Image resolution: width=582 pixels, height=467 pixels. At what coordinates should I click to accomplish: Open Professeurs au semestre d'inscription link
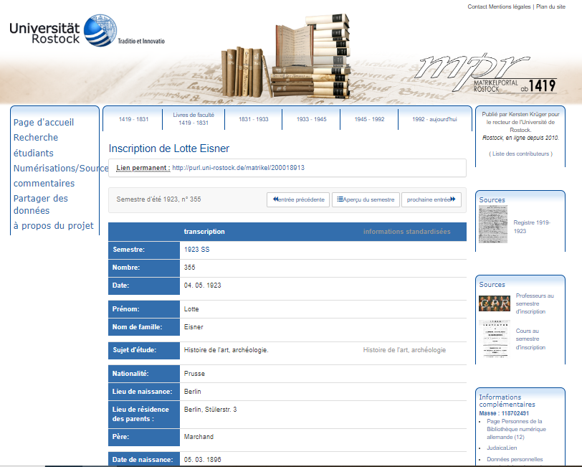coord(535,303)
